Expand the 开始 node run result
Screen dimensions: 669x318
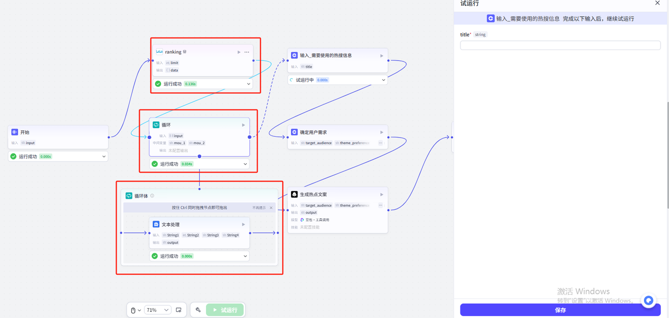(103, 156)
